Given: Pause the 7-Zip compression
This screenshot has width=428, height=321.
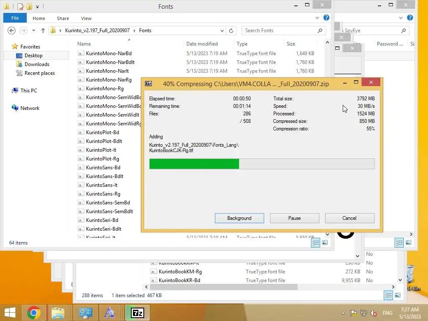Looking at the screenshot, I should tap(294, 218).
